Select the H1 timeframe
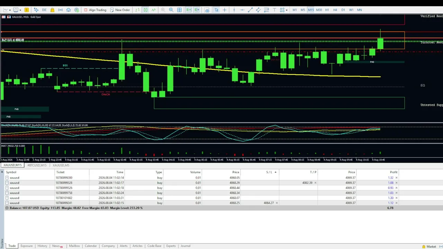Image resolution: width=443 pixels, height=249 pixels. [x=327, y=10]
